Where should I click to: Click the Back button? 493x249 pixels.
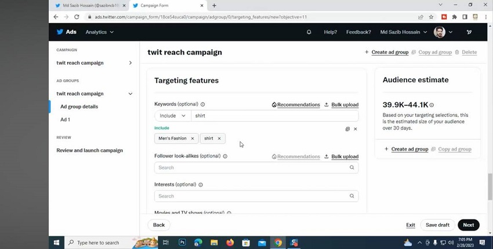pos(159,225)
